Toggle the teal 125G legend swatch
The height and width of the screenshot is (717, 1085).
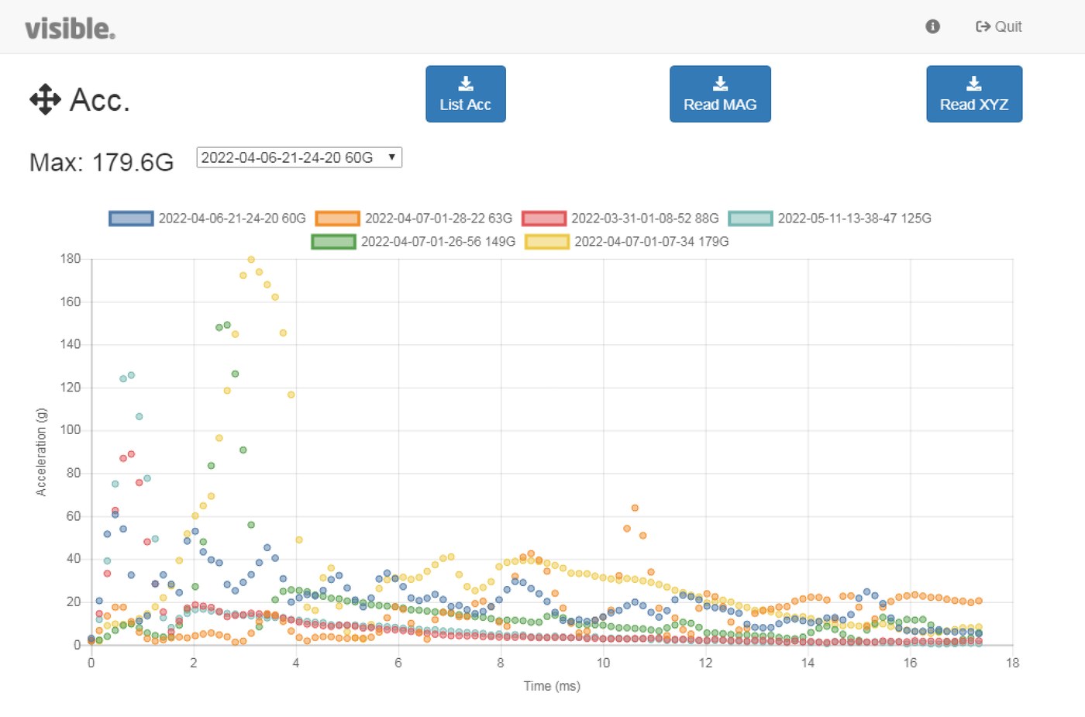(750, 219)
